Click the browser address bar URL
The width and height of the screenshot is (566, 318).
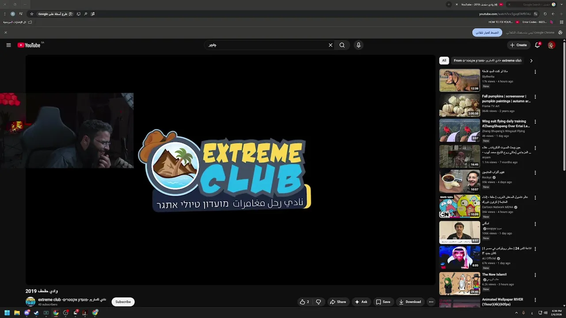[505, 14]
